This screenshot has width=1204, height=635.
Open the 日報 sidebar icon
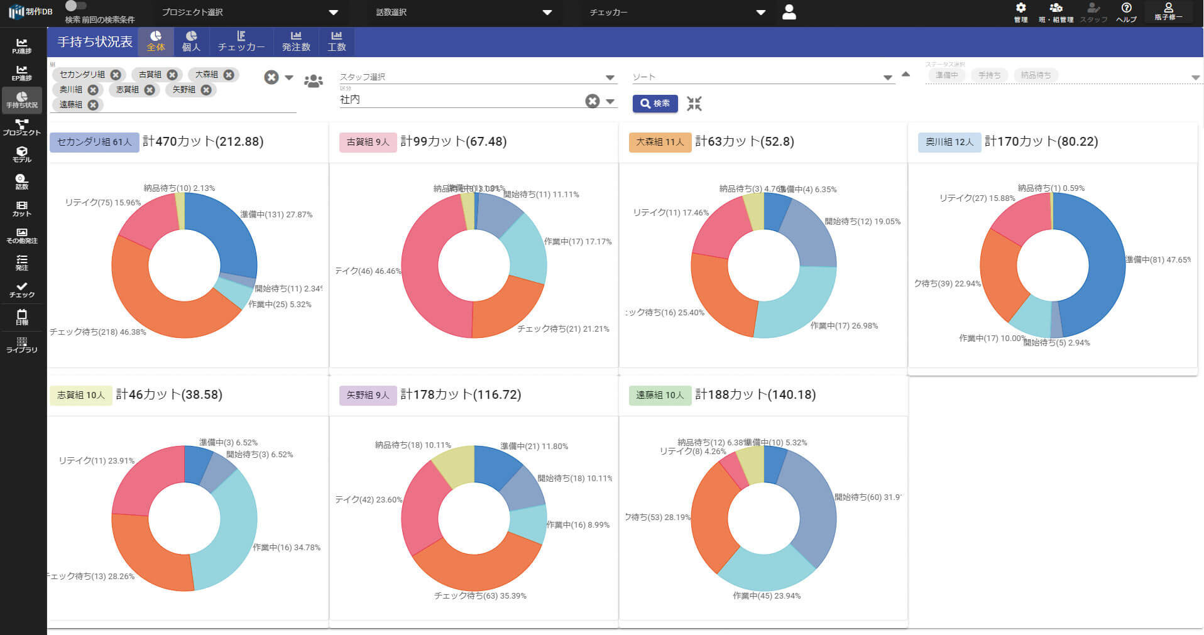pos(22,317)
